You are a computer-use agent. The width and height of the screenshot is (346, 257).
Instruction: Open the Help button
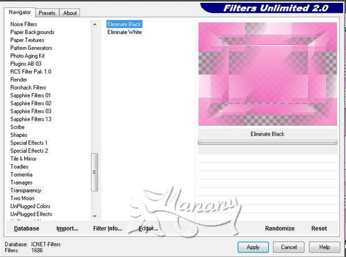(324, 247)
